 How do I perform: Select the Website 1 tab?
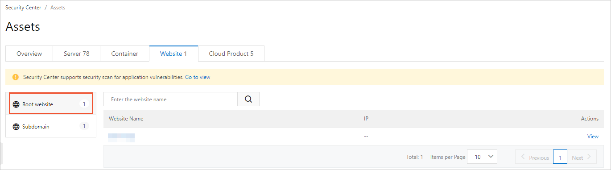pos(173,54)
